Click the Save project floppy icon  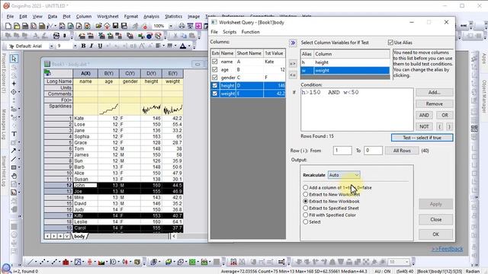[x=115, y=26]
